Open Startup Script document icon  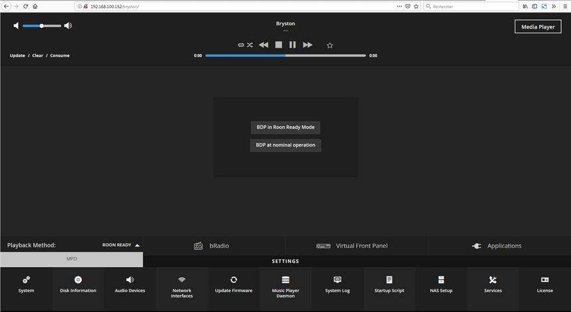pyautogui.click(x=389, y=279)
